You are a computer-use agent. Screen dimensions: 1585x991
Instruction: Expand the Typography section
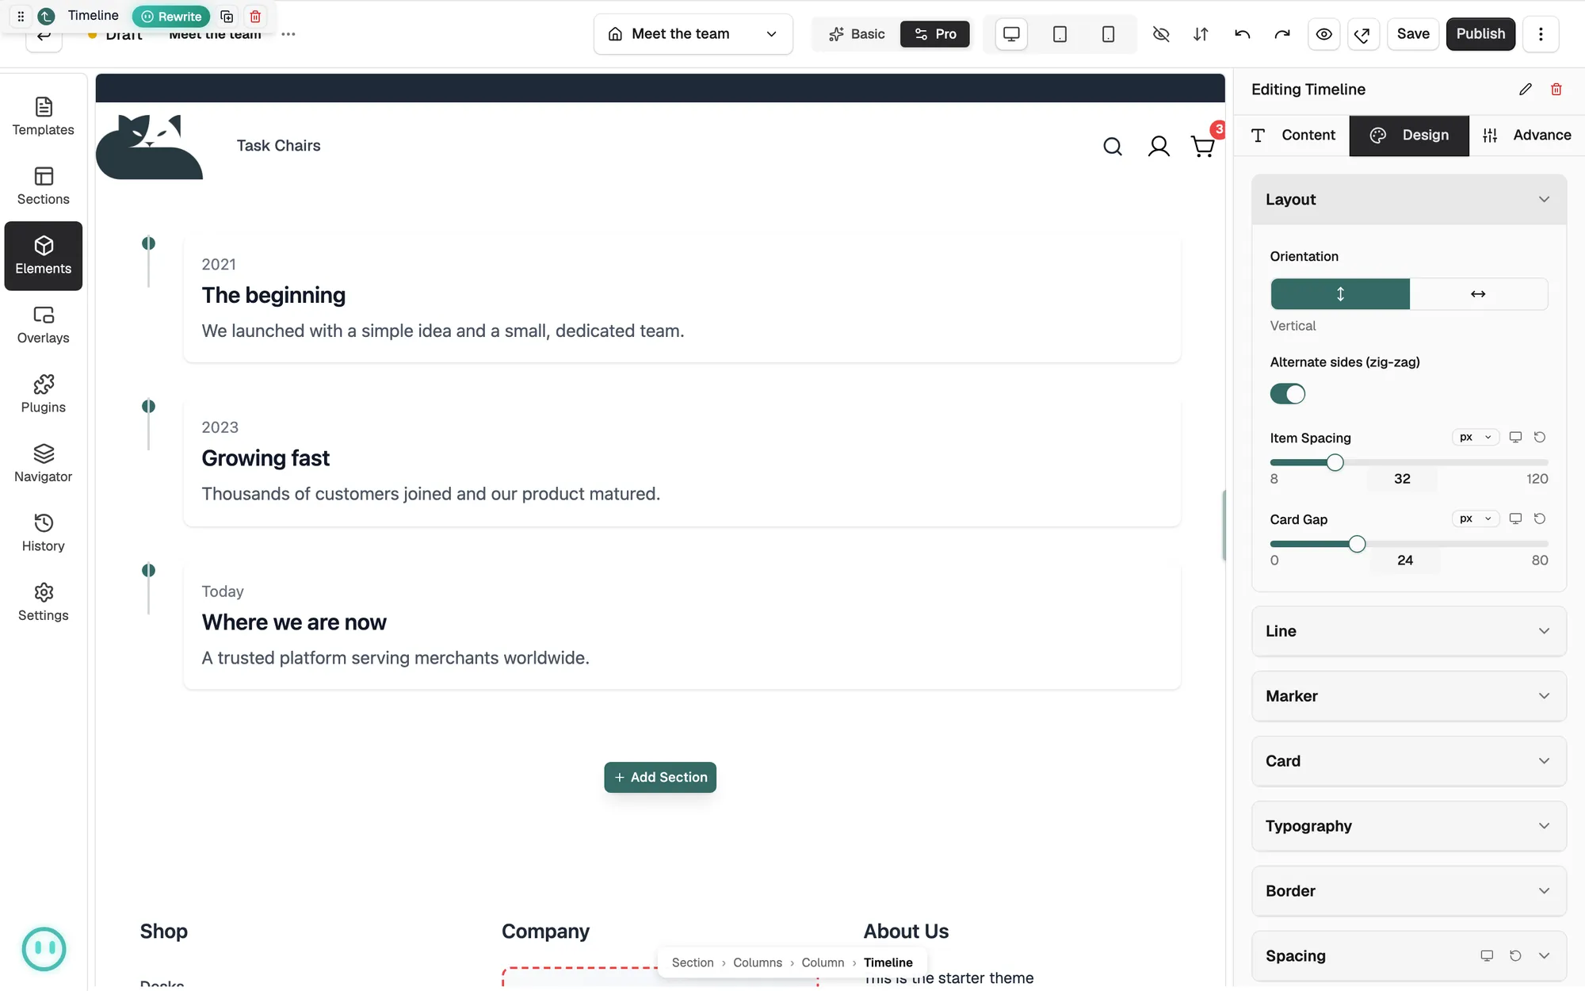coord(1408,826)
